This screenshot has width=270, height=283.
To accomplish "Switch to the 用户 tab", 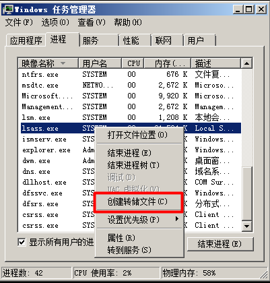I will tap(199, 40).
